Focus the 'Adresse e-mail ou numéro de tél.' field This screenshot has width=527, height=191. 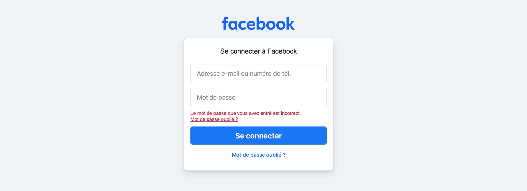pyautogui.click(x=259, y=73)
